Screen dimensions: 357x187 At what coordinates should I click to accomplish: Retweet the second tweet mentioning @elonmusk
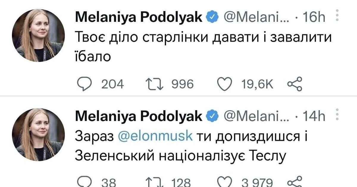coord(154,182)
